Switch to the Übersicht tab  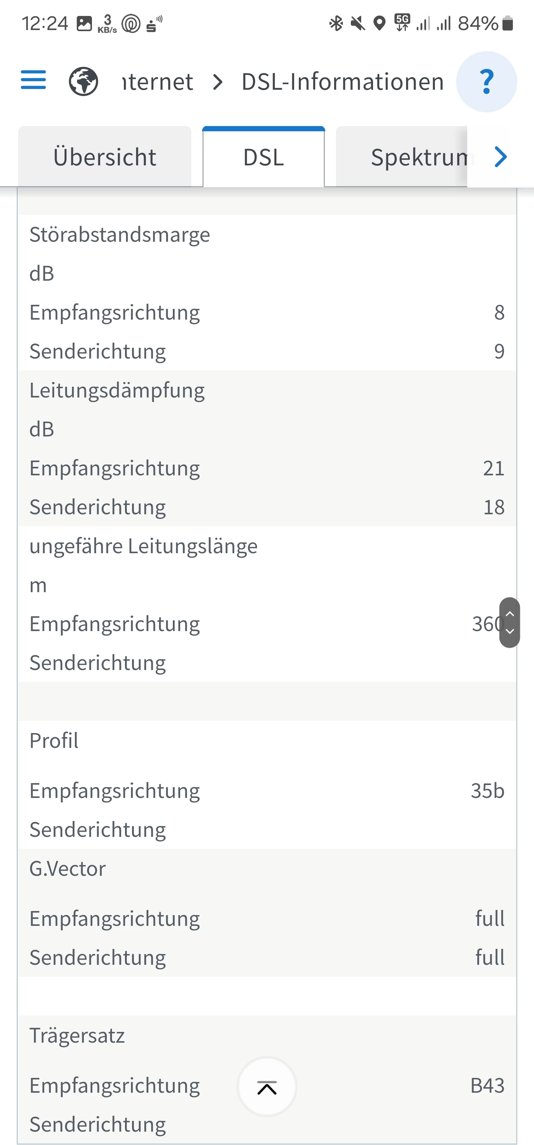[x=105, y=157]
